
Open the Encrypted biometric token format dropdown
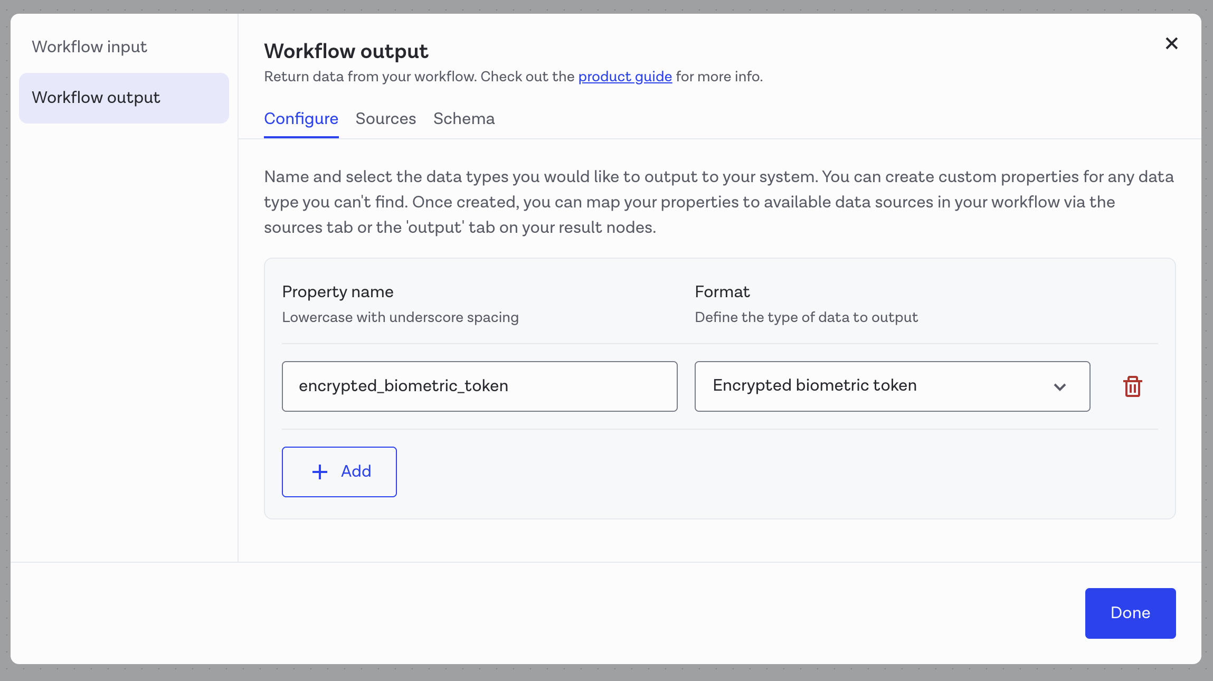892,386
